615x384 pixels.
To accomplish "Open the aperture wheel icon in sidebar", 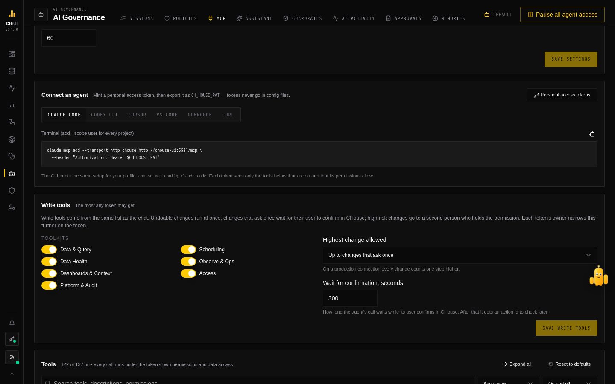I will 12,140.
